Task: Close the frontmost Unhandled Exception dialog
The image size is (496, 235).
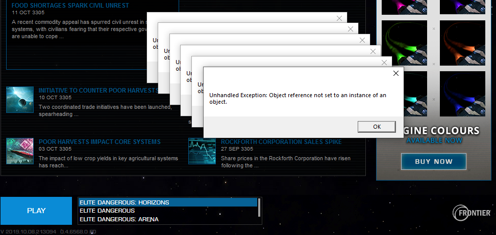Action: pos(395,73)
